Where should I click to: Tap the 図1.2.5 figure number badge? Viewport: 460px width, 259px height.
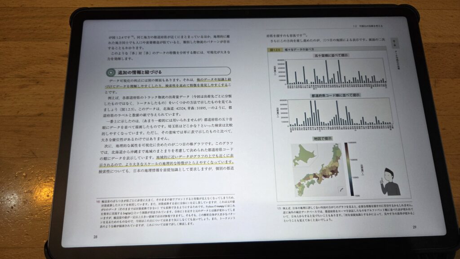coord(274,50)
